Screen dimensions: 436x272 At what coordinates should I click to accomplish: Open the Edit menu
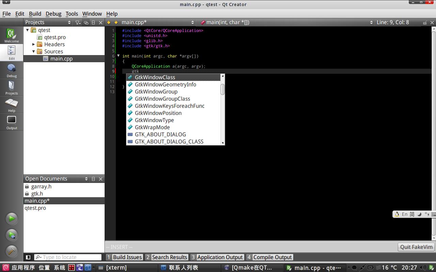[20, 14]
